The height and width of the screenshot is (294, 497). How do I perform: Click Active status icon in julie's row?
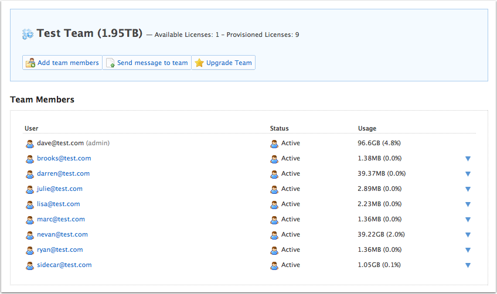274,189
